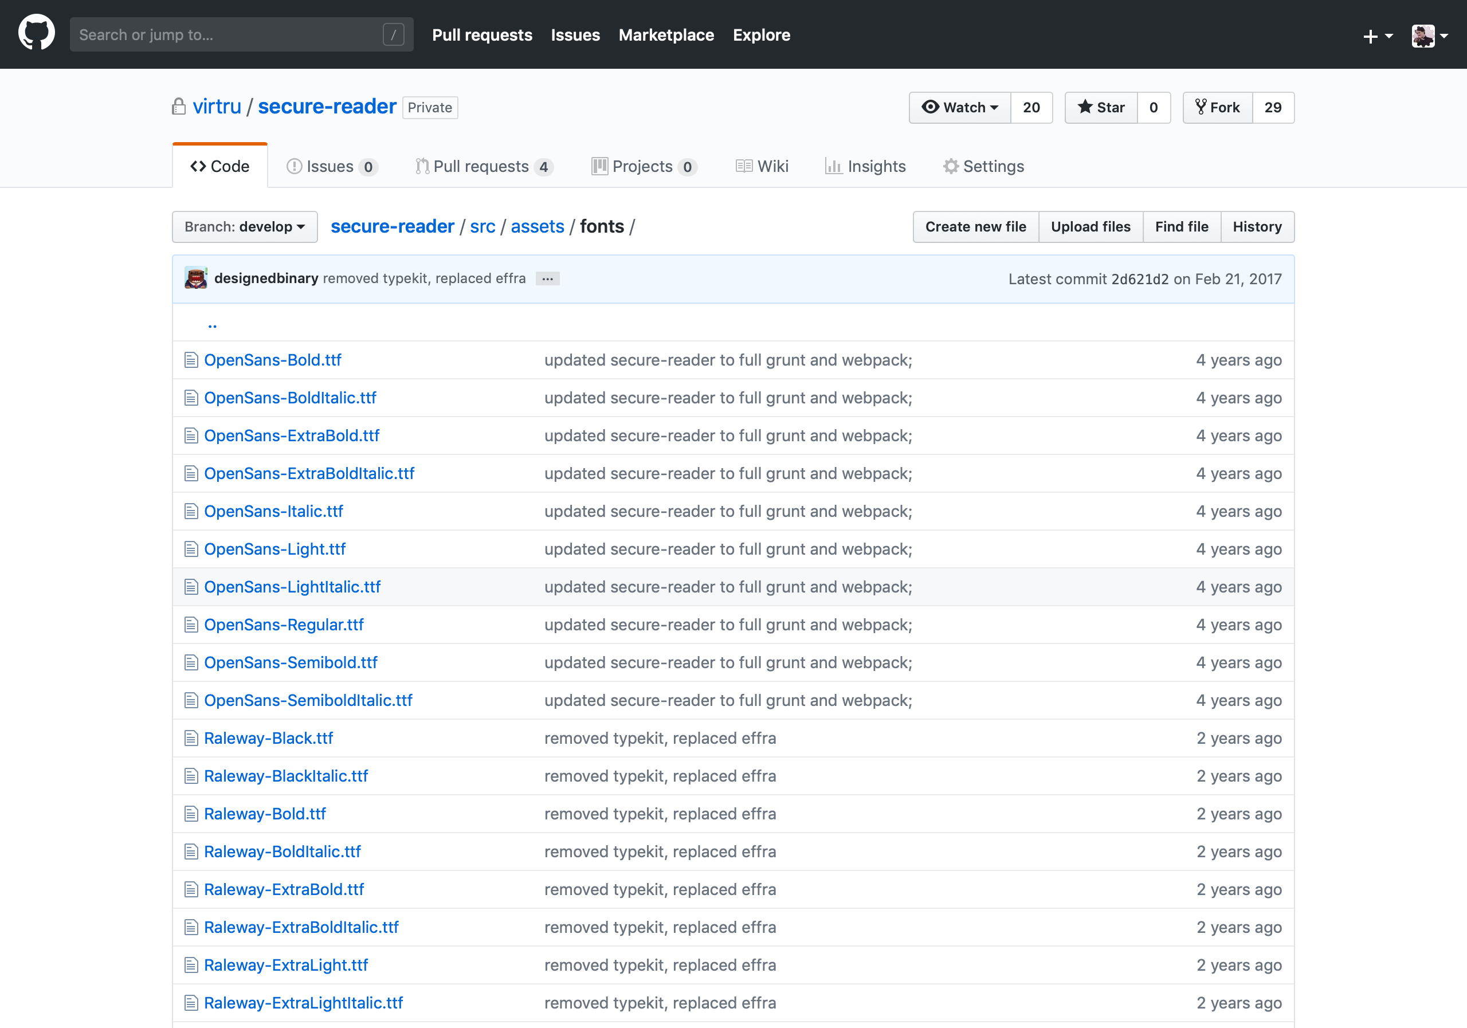
Task: Expand the commit message ellipsis
Action: point(548,278)
